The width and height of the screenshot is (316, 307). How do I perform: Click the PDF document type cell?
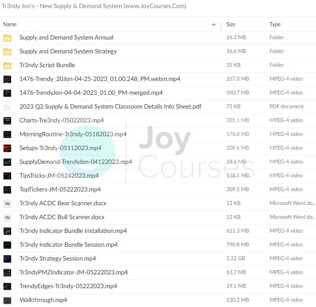click(x=286, y=107)
